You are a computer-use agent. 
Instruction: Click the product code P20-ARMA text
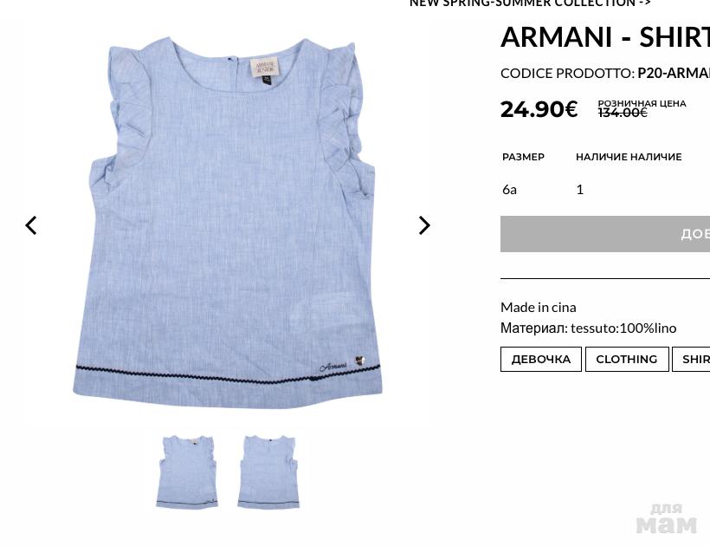674,73
